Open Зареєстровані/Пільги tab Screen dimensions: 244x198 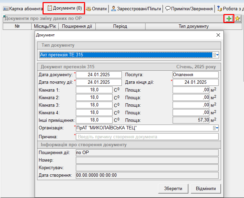[136, 8]
